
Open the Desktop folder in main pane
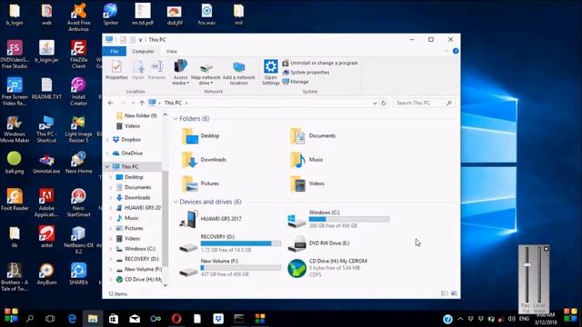(x=201, y=136)
